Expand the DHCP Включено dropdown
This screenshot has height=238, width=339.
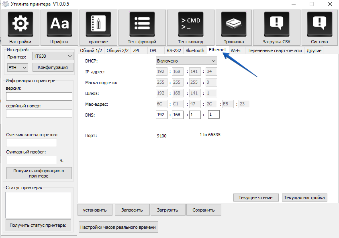pos(186,61)
